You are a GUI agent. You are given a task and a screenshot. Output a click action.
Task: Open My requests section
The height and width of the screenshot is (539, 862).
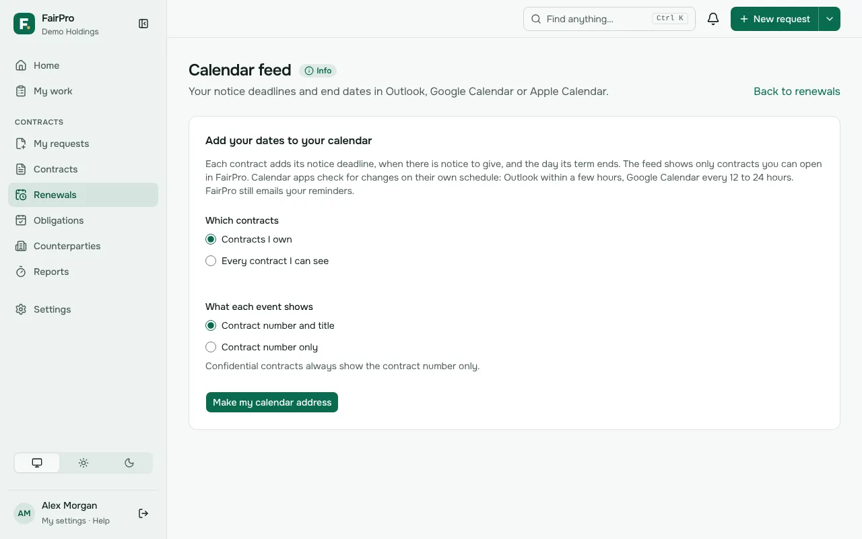click(x=84, y=144)
